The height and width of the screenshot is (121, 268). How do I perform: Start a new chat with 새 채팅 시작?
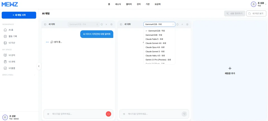19,15
